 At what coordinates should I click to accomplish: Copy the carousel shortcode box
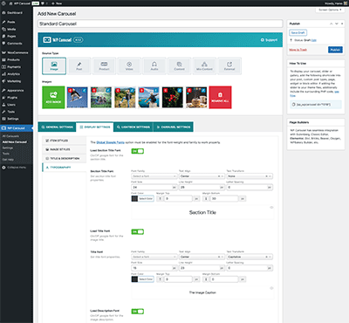[316, 104]
